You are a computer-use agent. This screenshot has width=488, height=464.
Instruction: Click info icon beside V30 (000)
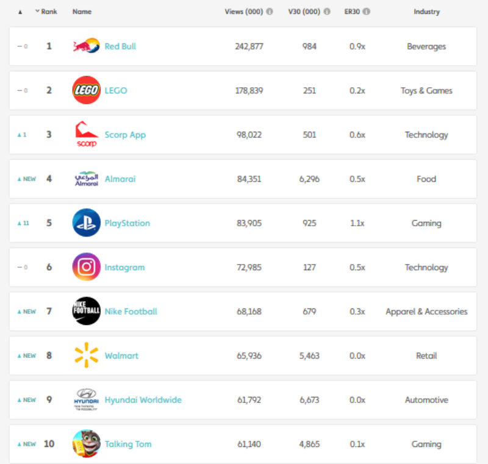point(328,12)
